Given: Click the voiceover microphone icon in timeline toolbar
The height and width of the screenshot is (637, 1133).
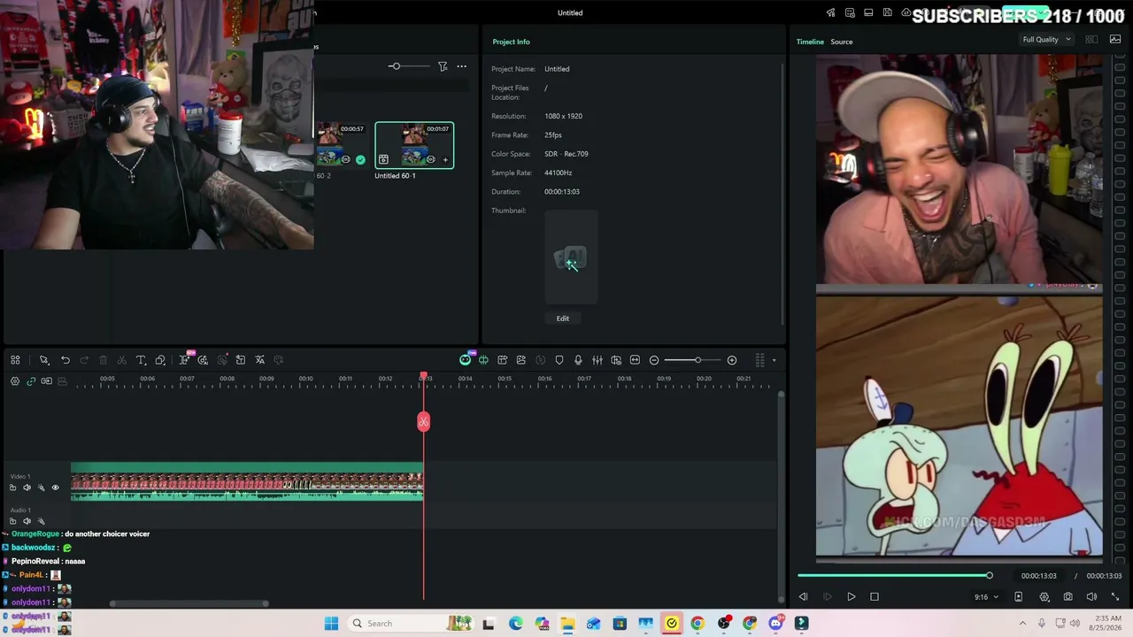Looking at the screenshot, I should pos(578,360).
